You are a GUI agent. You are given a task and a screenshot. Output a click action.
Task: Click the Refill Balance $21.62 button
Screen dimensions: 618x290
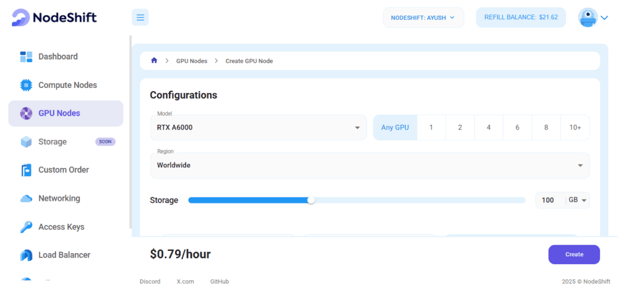[x=521, y=17]
